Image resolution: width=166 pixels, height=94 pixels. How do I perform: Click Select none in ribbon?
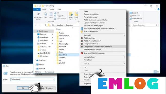tap(135, 16)
